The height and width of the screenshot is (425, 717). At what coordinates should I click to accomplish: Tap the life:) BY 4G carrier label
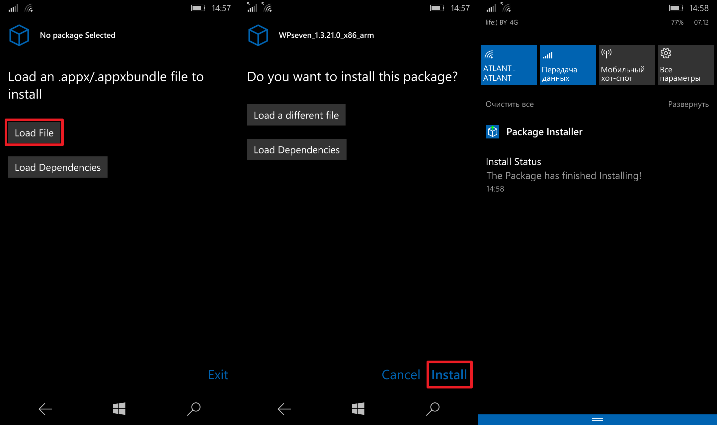pos(502,22)
